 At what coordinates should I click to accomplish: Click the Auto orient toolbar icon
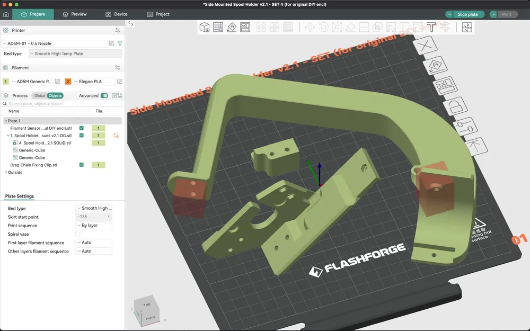[232, 27]
